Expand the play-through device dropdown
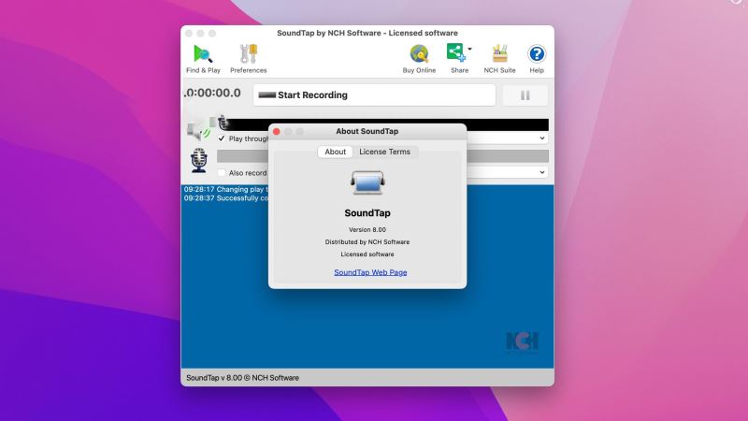The height and width of the screenshot is (421, 748). [x=542, y=138]
